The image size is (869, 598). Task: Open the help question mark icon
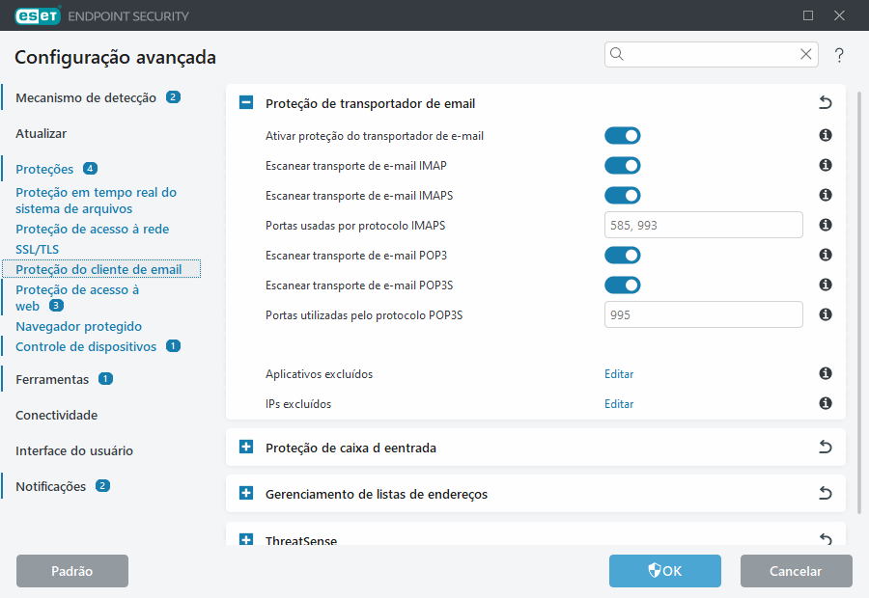(x=838, y=55)
